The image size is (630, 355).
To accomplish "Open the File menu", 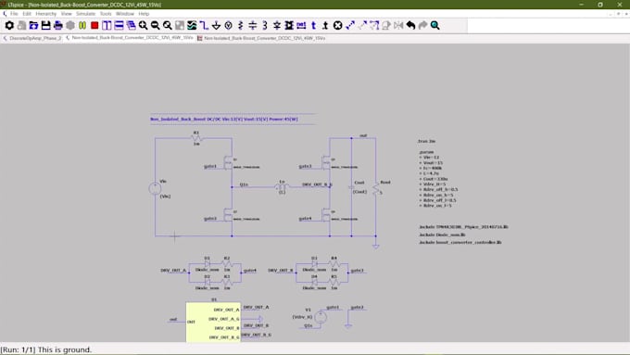I will 14,14.
